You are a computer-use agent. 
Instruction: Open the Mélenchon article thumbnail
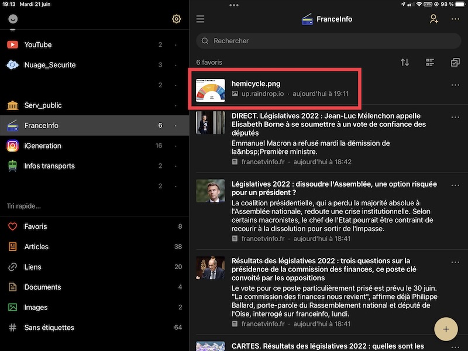pos(211,123)
